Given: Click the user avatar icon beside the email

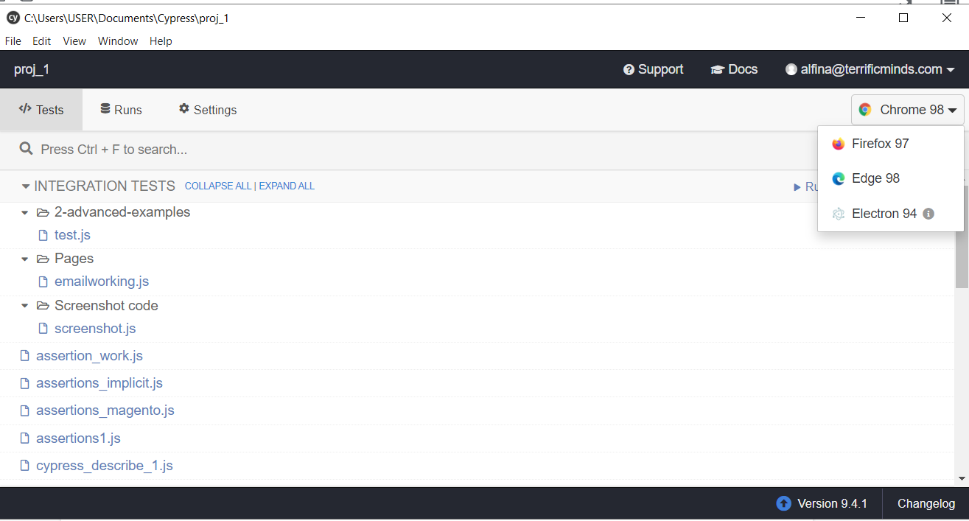Looking at the screenshot, I should (791, 69).
